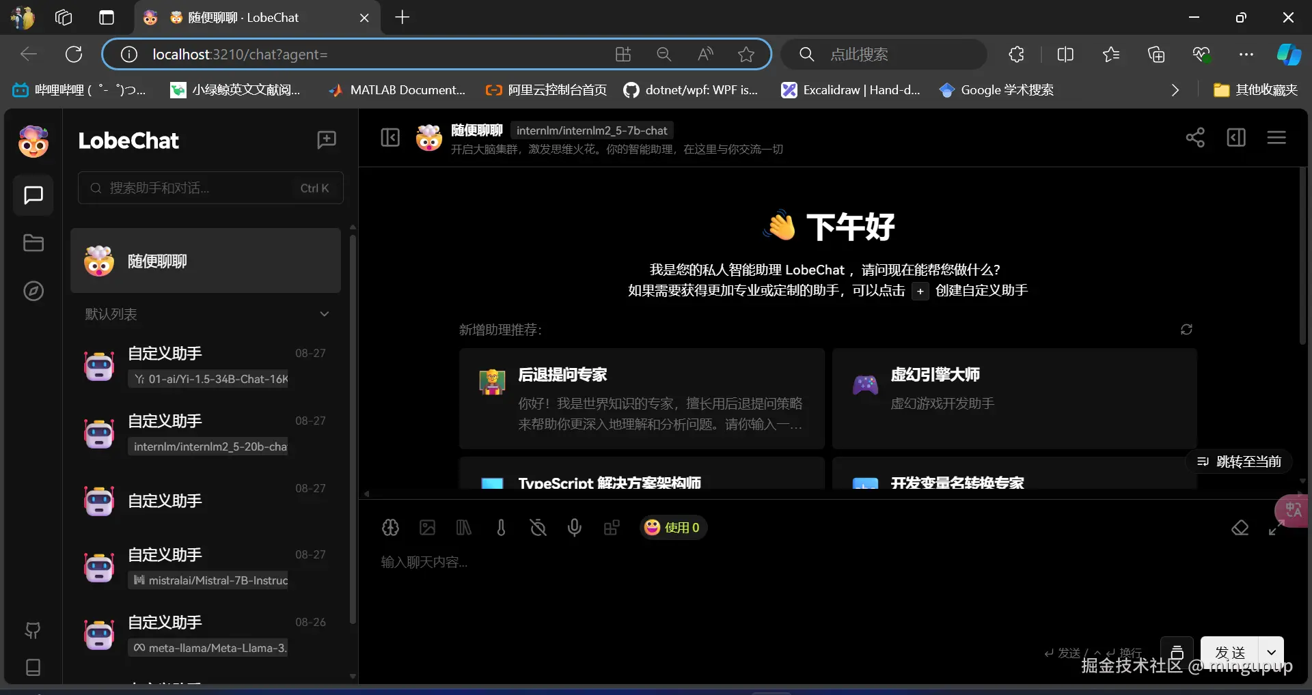Open 自定义助手 with Mistral-7B-Instruct model

[x=206, y=567]
